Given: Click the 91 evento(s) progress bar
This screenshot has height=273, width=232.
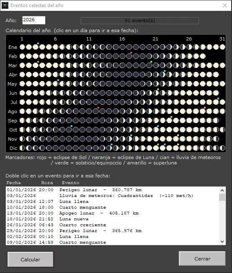Looking at the screenshot, I should coord(140,20).
